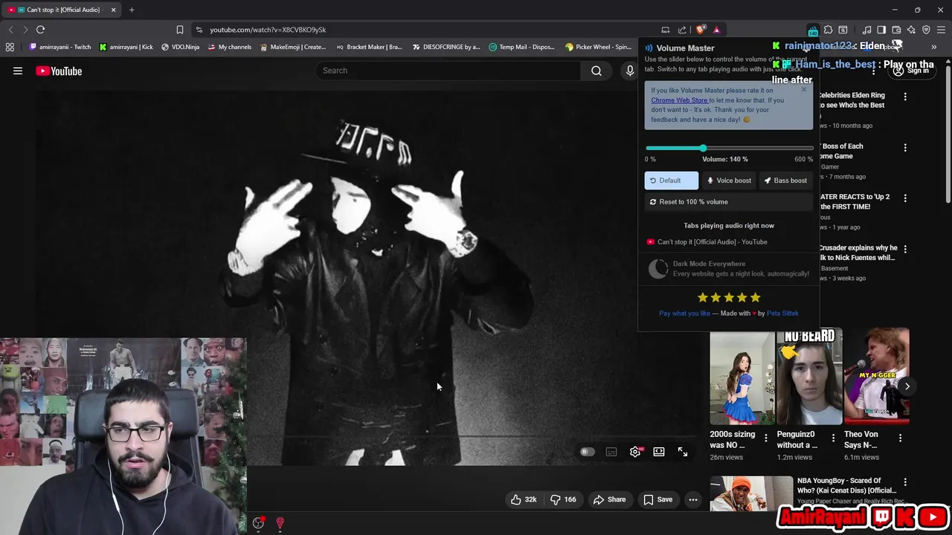This screenshot has height=535, width=952.
Task: Open the video player settings gear
Action: (x=635, y=452)
